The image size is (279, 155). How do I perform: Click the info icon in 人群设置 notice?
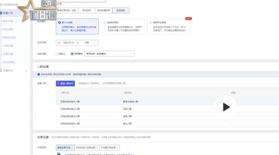pyautogui.click(x=39, y=74)
